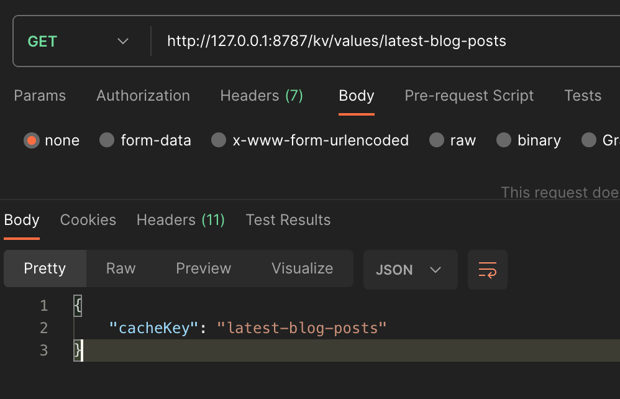Open request Headers (7) tab

(262, 96)
